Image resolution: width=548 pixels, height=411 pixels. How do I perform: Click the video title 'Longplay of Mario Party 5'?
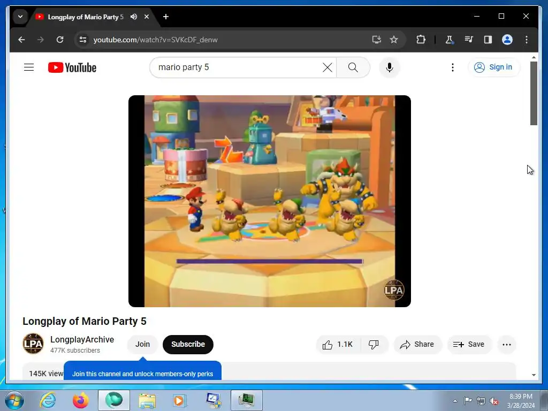tap(84, 321)
